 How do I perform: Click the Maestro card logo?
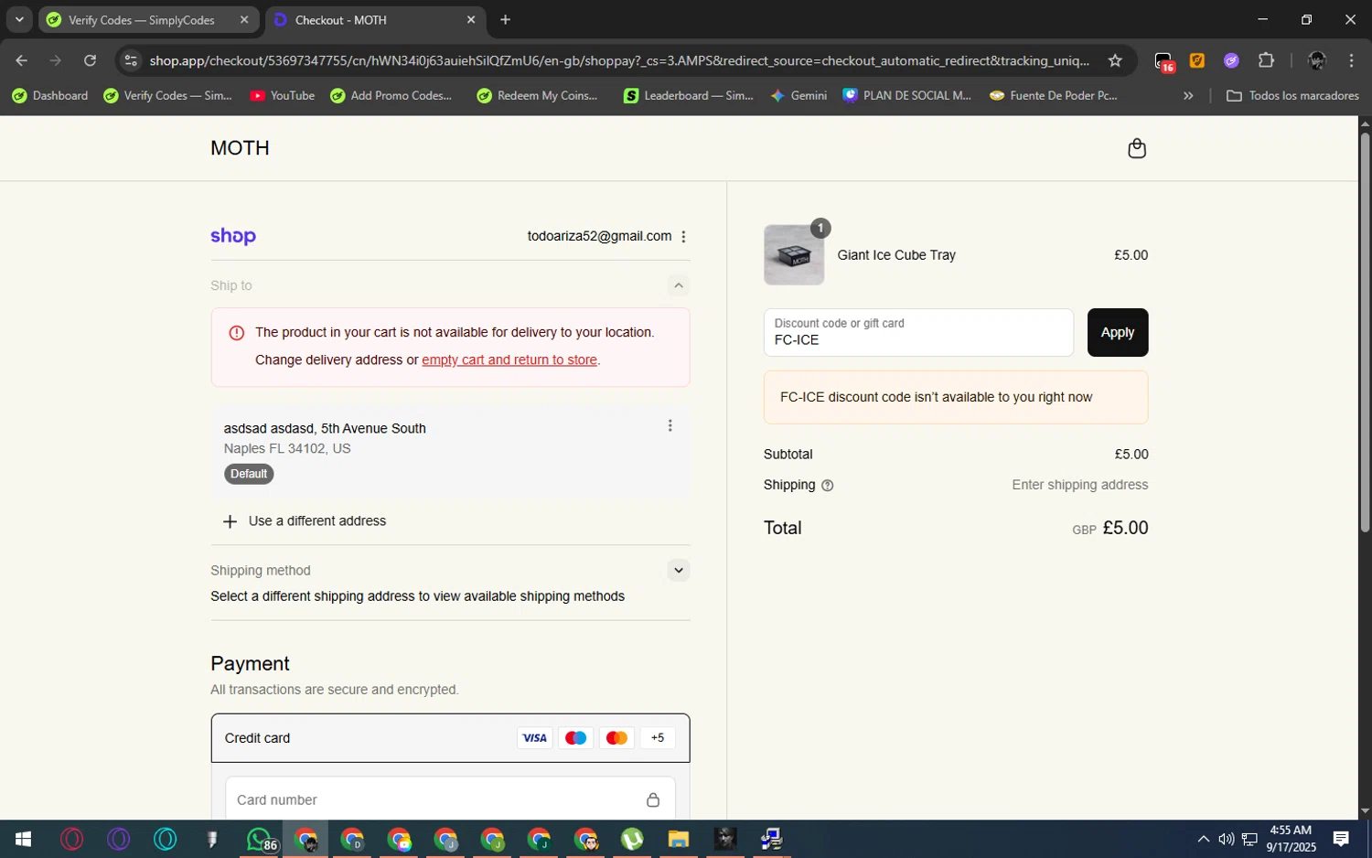pyautogui.click(x=575, y=738)
